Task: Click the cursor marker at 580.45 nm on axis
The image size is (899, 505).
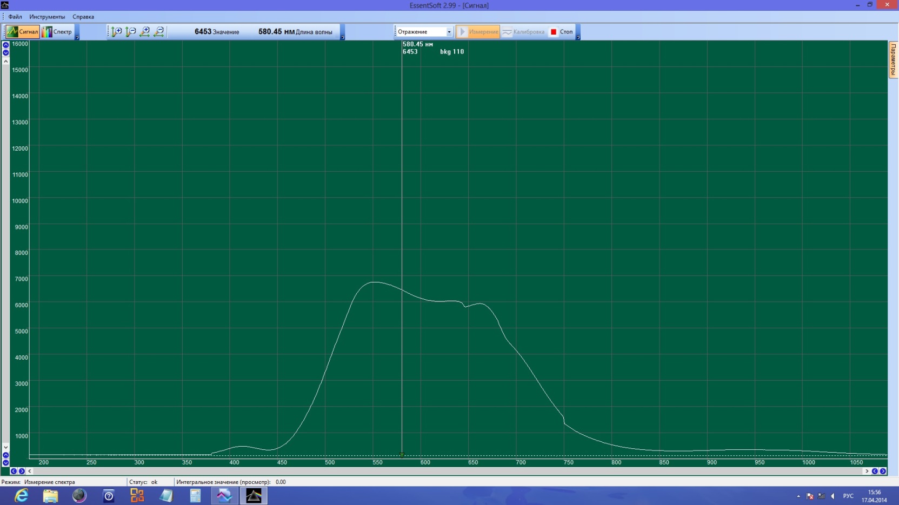Action: [402, 455]
